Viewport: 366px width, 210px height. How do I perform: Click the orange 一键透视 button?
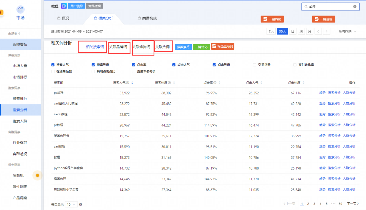point(324,19)
